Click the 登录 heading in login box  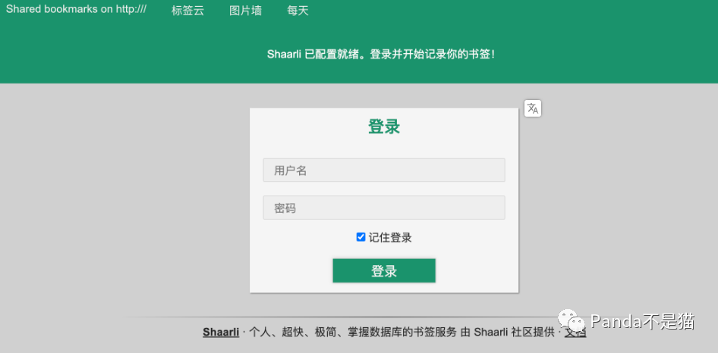[384, 127]
